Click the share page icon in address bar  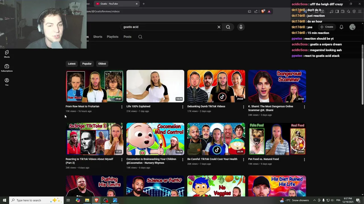point(256,11)
